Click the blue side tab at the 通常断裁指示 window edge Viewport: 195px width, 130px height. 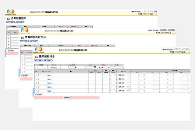[33, 92]
